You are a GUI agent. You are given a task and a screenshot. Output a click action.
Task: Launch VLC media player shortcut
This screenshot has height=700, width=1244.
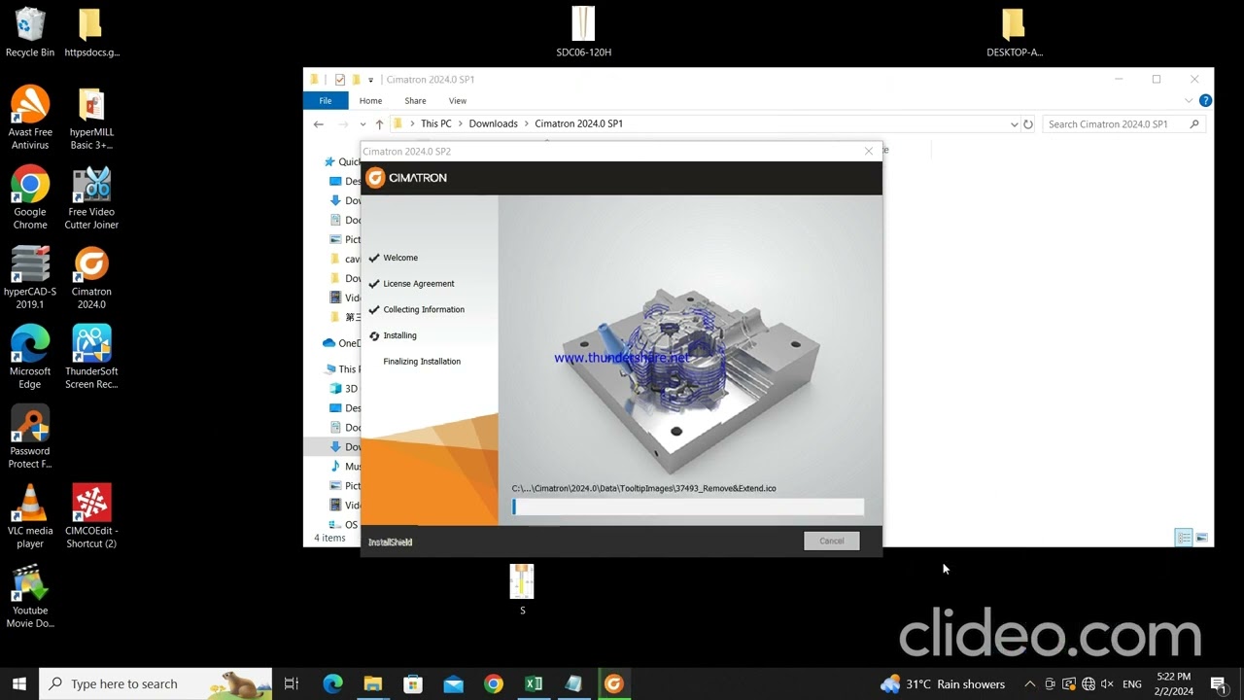30,516
